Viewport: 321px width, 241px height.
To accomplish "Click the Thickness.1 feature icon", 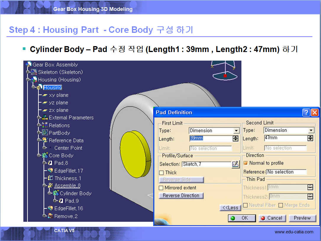I will point(50,178).
